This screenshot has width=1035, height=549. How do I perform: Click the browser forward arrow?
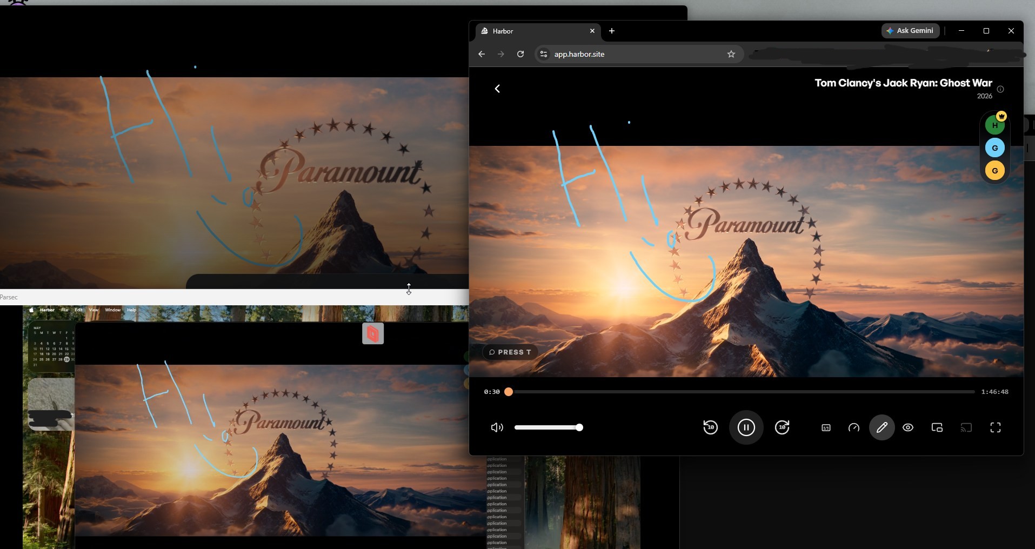pos(501,54)
